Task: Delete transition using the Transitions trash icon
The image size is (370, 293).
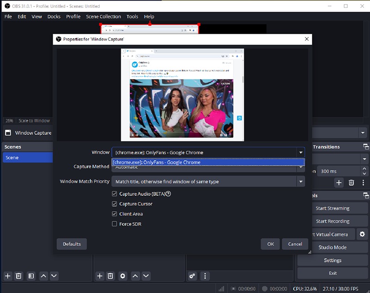Action: point(351,183)
